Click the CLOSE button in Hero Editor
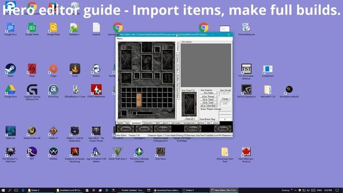This screenshot has width=343, height=193. (x=223, y=129)
